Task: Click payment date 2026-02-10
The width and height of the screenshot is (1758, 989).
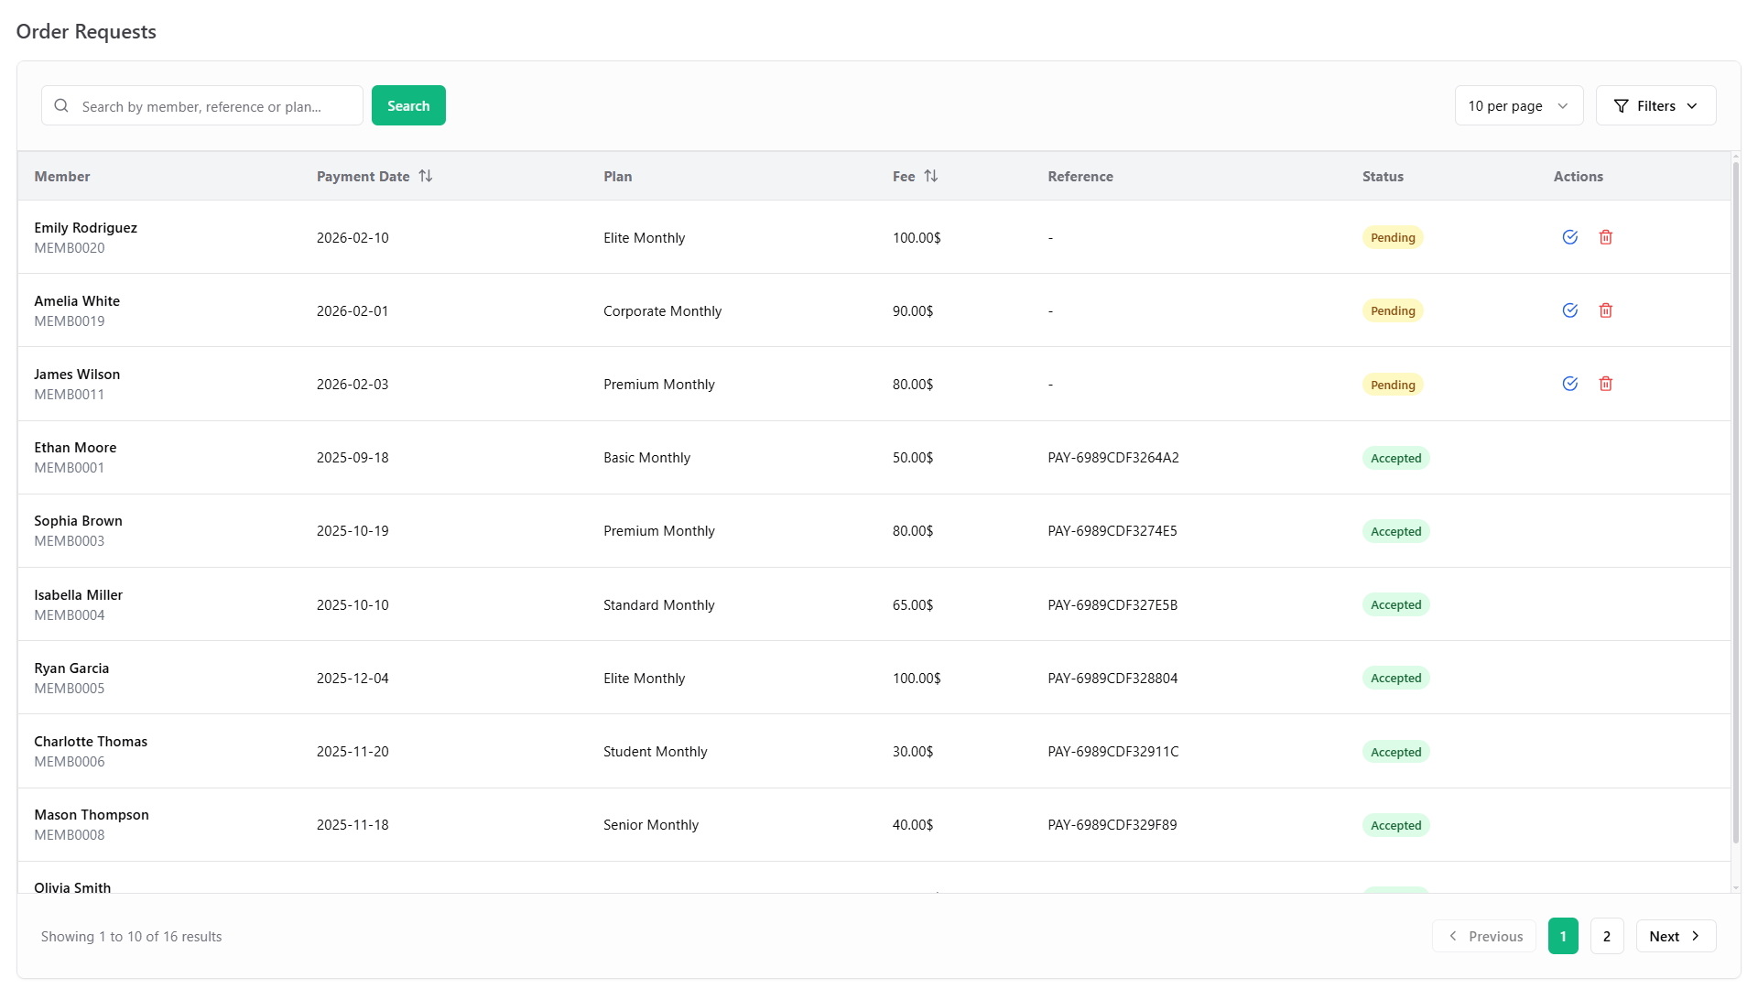Action: tap(353, 238)
